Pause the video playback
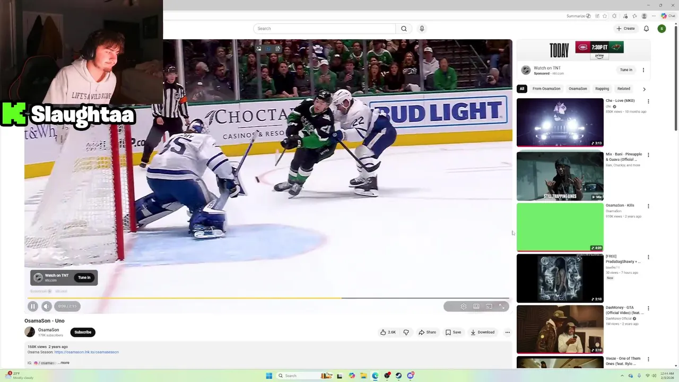 pyautogui.click(x=32, y=306)
